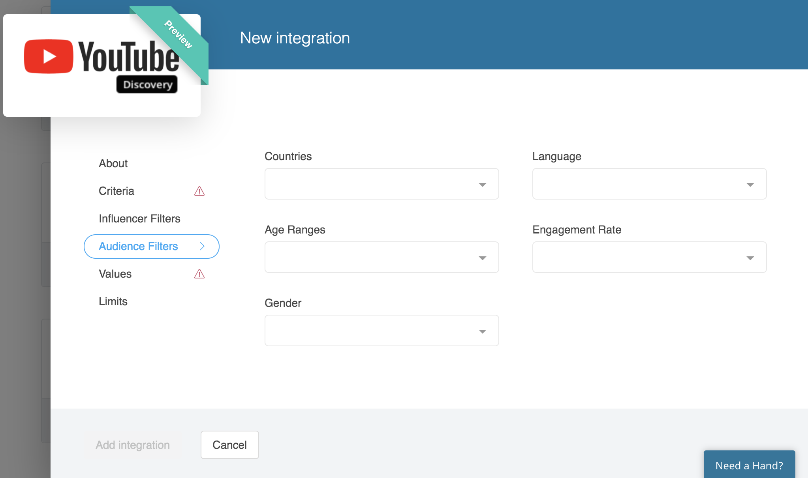
Task: Click the Add integration button
Action: click(x=133, y=445)
